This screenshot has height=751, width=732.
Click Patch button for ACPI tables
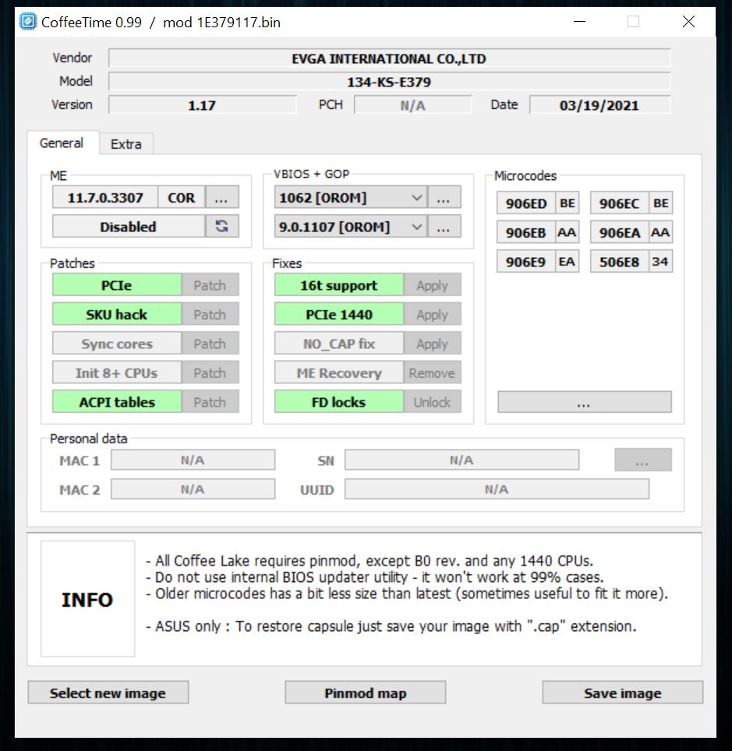coord(210,402)
